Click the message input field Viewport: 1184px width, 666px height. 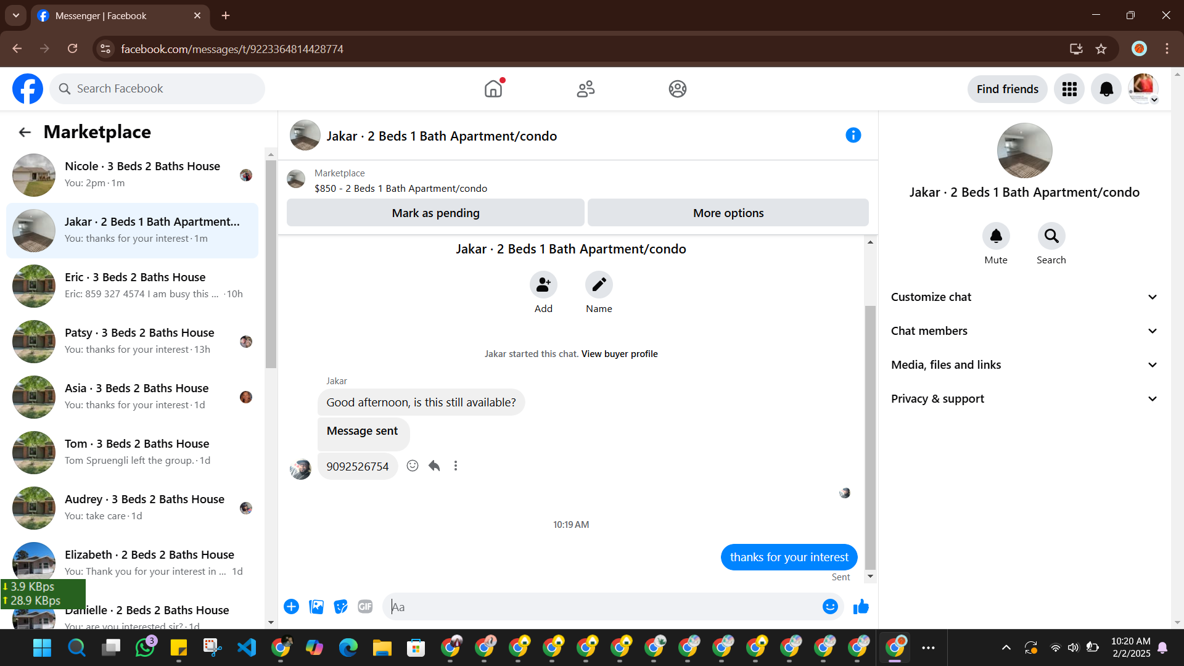tap(604, 607)
